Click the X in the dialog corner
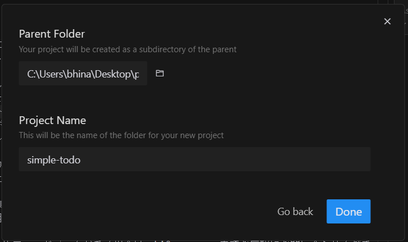This screenshot has width=408, height=242. click(x=387, y=21)
